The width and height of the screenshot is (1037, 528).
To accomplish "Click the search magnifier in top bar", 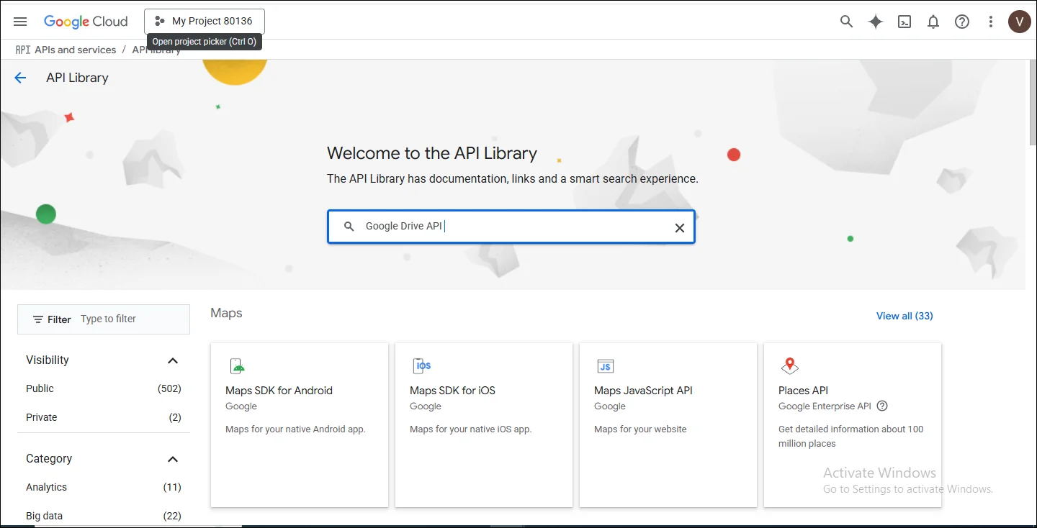I will [847, 22].
